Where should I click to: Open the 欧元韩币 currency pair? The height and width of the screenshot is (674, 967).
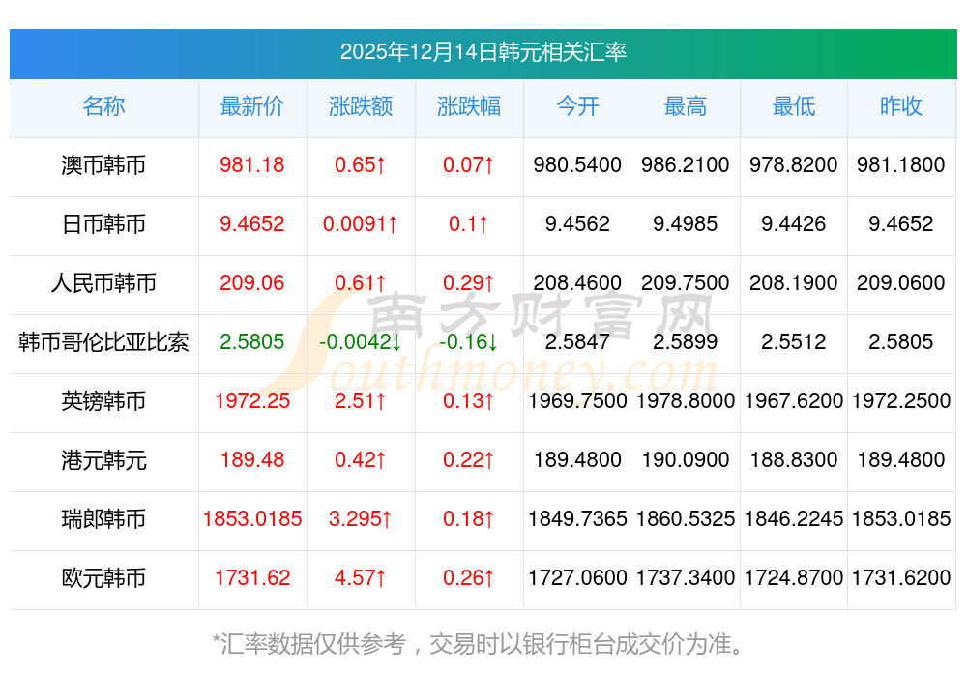[103, 578]
